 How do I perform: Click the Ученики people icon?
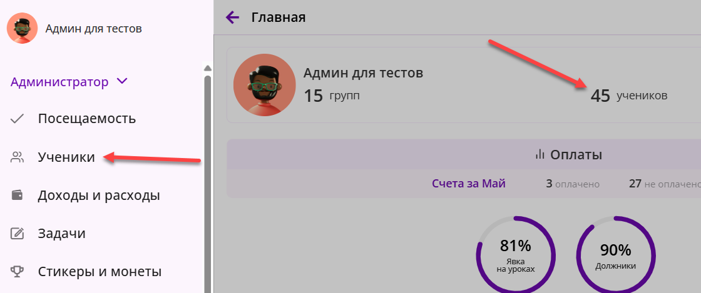[17, 157]
